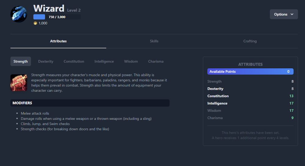305x166 pixels.
Task: Click the chevron arrow on Options button
Action: click(292, 14)
